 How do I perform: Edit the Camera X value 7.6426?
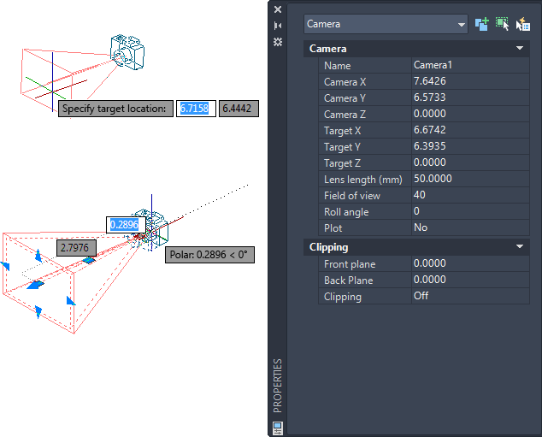[x=470, y=81]
